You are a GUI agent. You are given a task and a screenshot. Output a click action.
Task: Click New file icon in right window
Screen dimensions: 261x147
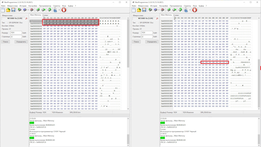click(134, 10)
